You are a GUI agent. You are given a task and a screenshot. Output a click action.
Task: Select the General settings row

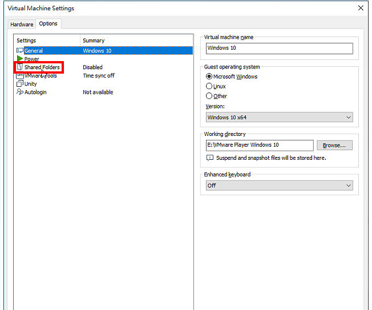tap(104, 51)
